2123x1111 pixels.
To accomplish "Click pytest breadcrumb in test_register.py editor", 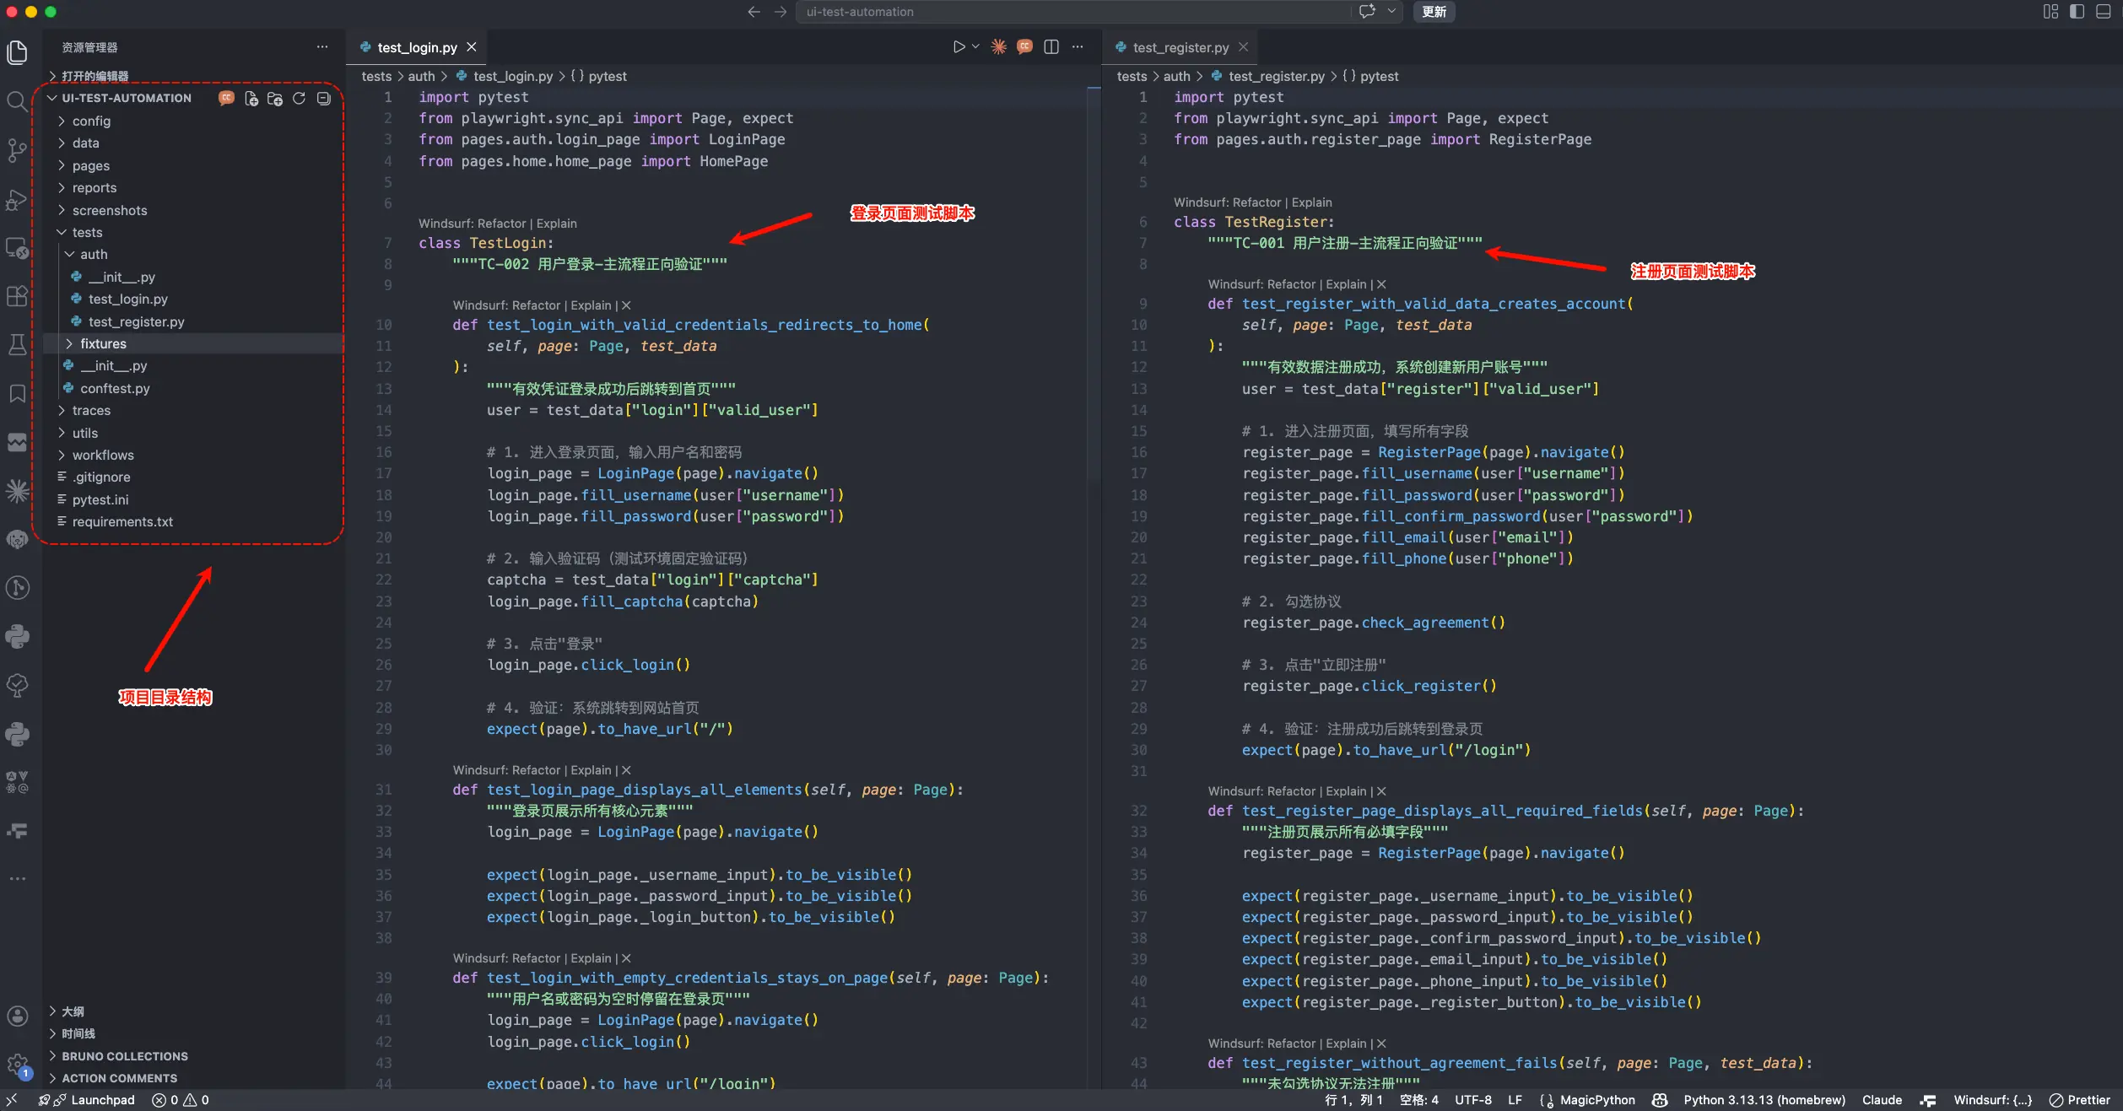I will [x=1379, y=77].
